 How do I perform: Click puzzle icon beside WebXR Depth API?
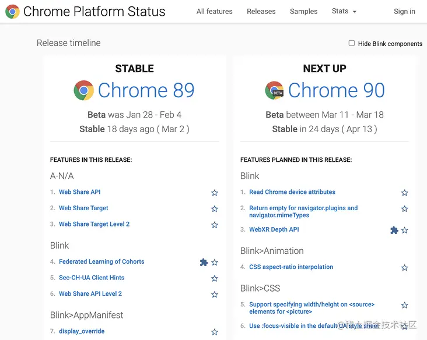394,231
